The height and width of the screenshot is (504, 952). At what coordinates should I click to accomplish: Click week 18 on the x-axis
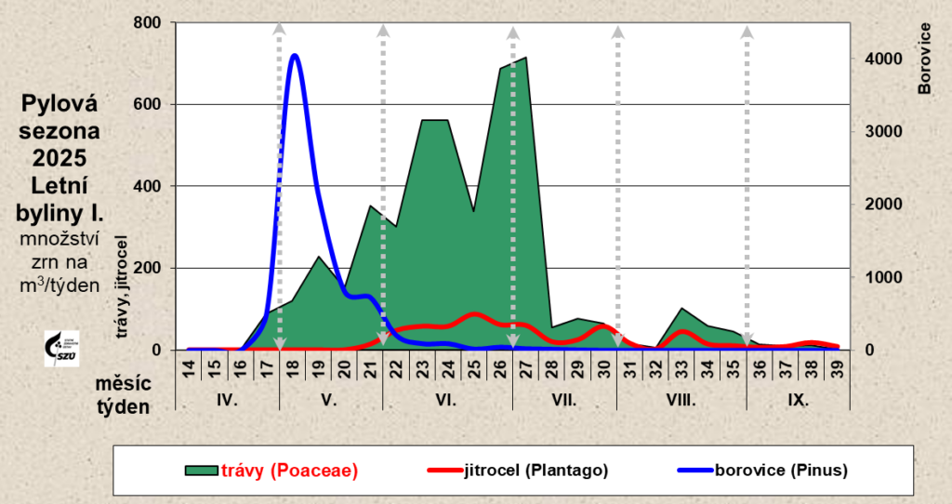[x=293, y=369]
